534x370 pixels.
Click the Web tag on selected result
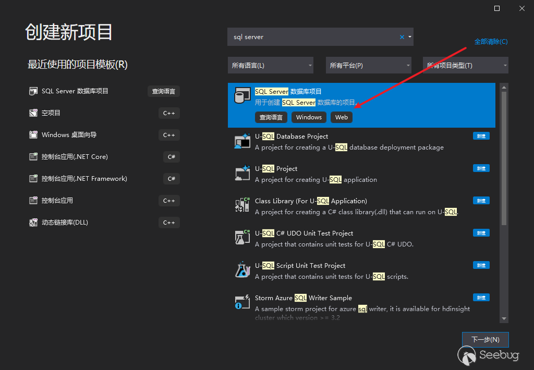pos(341,117)
